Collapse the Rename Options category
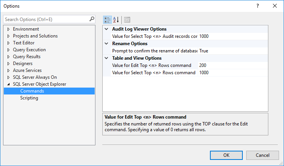284x166 pixels. pyautogui.click(x=106, y=44)
